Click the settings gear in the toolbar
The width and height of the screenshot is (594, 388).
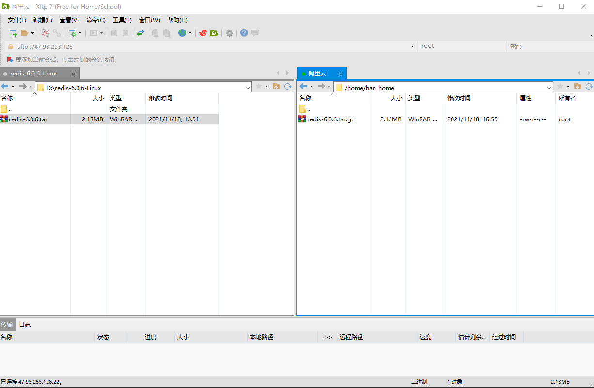(x=229, y=33)
